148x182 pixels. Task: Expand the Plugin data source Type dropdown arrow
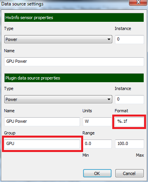tap(109, 99)
